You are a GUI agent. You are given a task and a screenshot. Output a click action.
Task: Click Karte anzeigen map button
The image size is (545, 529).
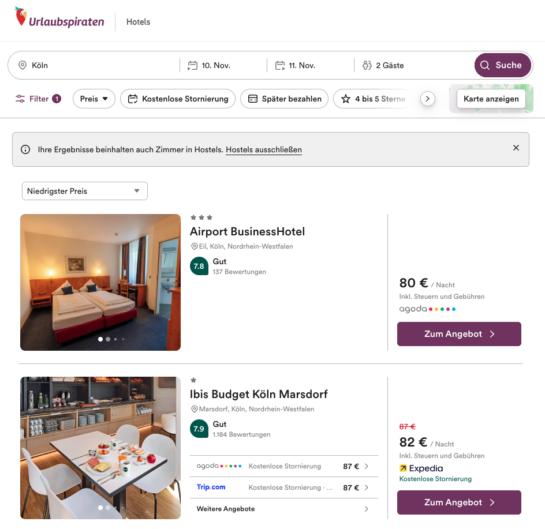click(x=491, y=99)
